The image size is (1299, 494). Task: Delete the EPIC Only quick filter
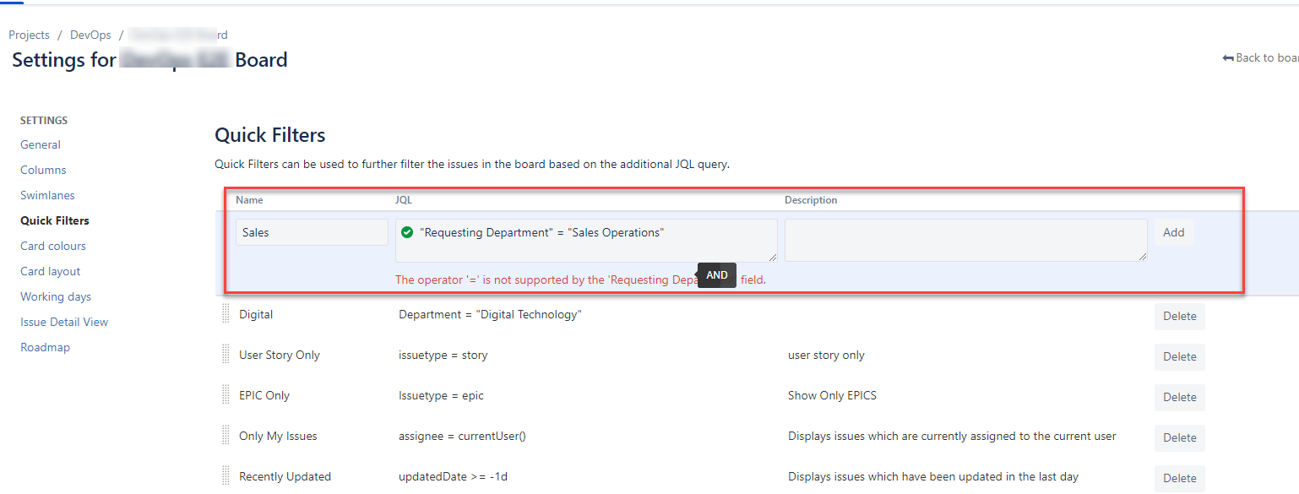1179,397
